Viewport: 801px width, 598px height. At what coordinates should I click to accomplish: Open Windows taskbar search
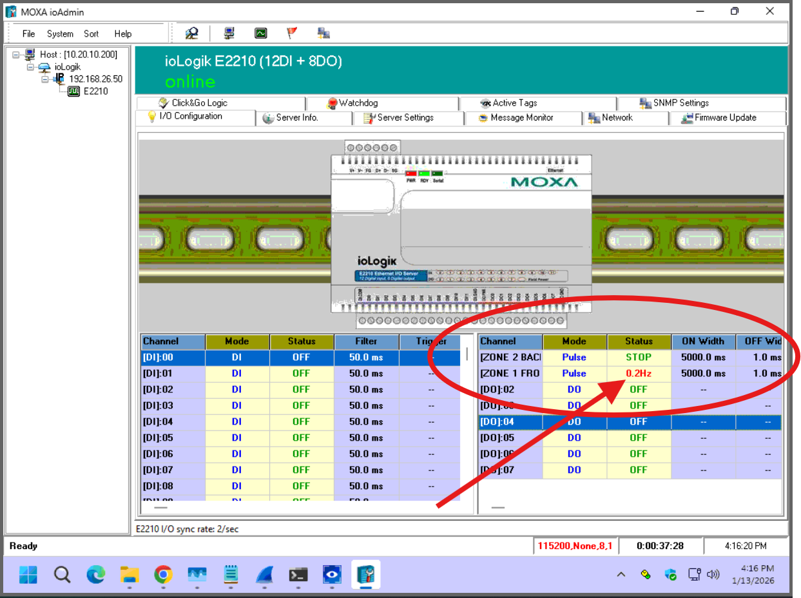click(62, 574)
